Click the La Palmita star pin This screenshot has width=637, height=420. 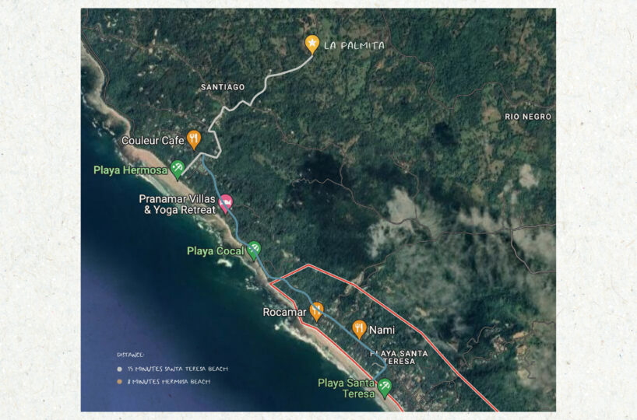[x=311, y=44]
